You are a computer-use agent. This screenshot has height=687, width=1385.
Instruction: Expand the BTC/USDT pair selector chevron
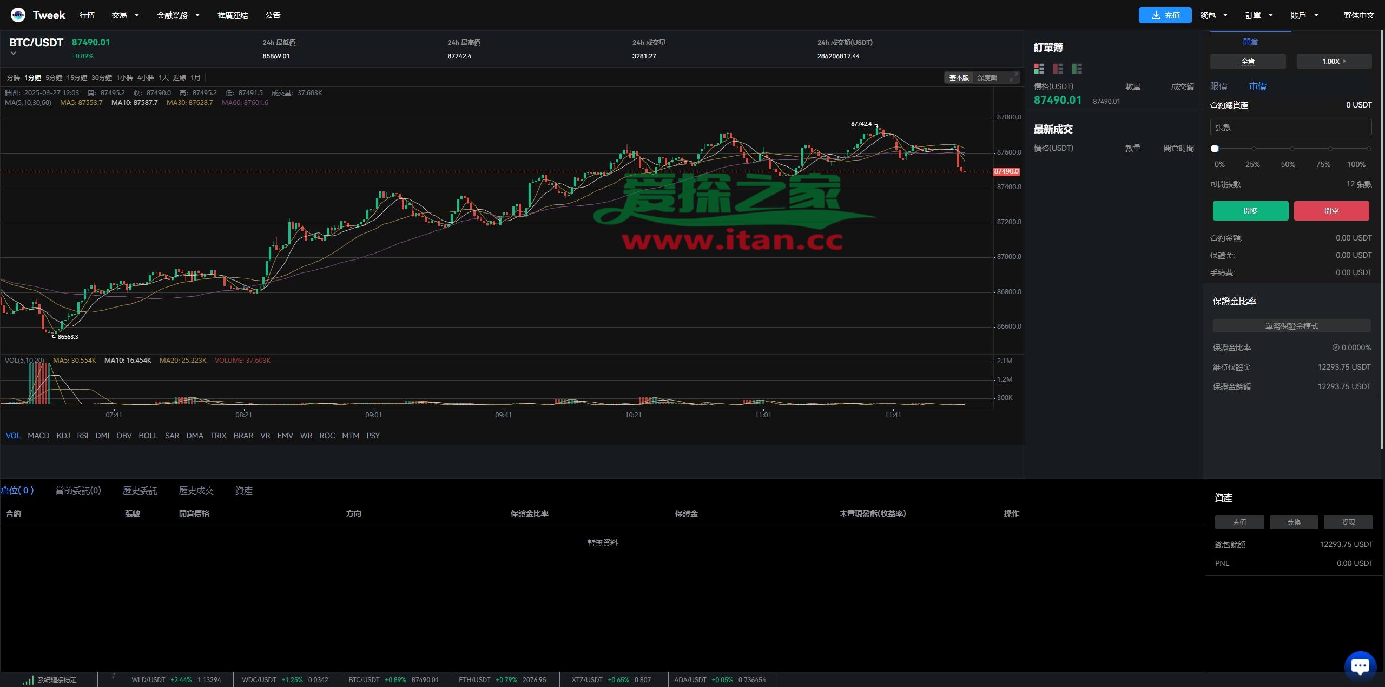click(x=14, y=53)
